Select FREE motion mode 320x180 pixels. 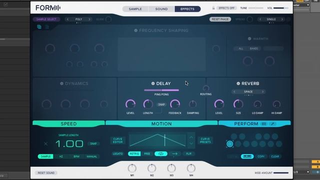[x=147, y=153]
